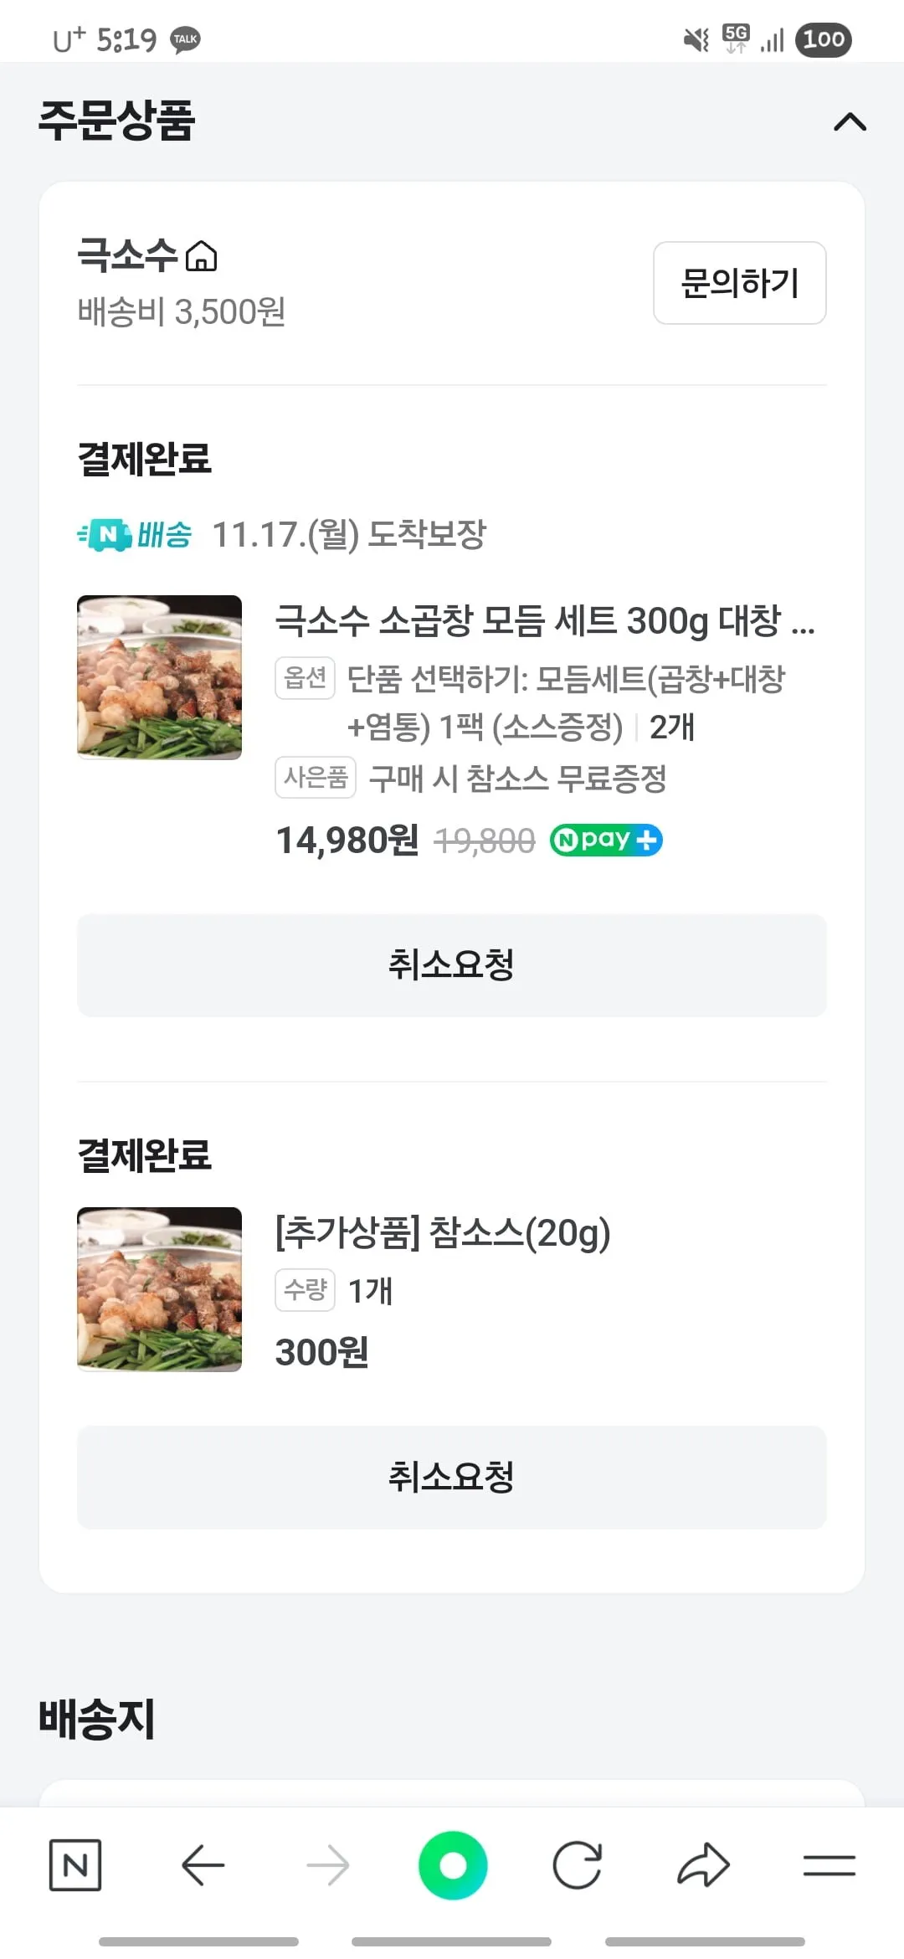Go back with the left arrow
The width and height of the screenshot is (904, 1959).
(x=203, y=1865)
